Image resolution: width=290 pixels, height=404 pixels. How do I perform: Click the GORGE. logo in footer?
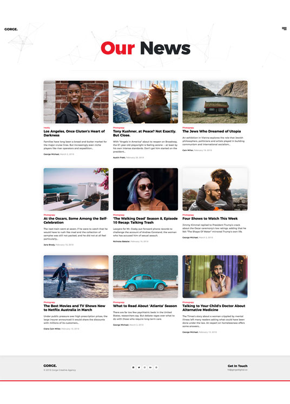[x=50, y=366]
